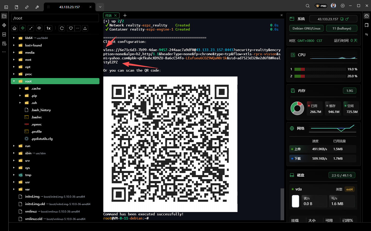The height and width of the screenshot is (231, 371).
Task: Toggle the 1x speed button
Action: (48, 28)
